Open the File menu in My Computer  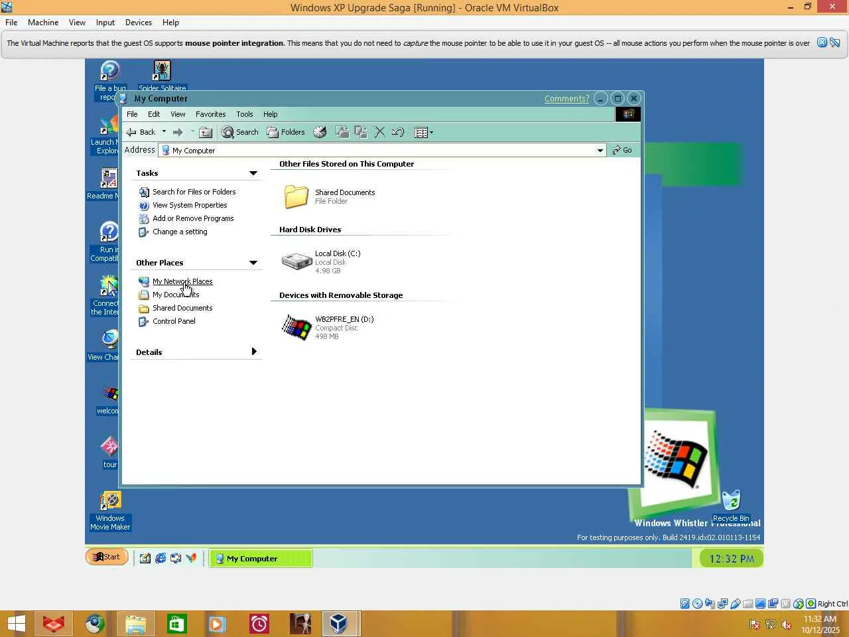tap(132, 114)
